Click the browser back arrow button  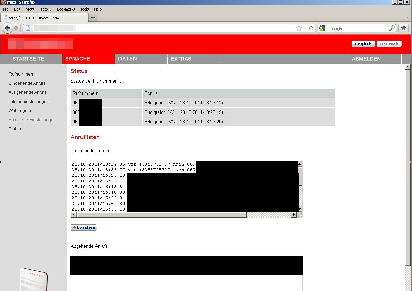click(x=7, y=28)
